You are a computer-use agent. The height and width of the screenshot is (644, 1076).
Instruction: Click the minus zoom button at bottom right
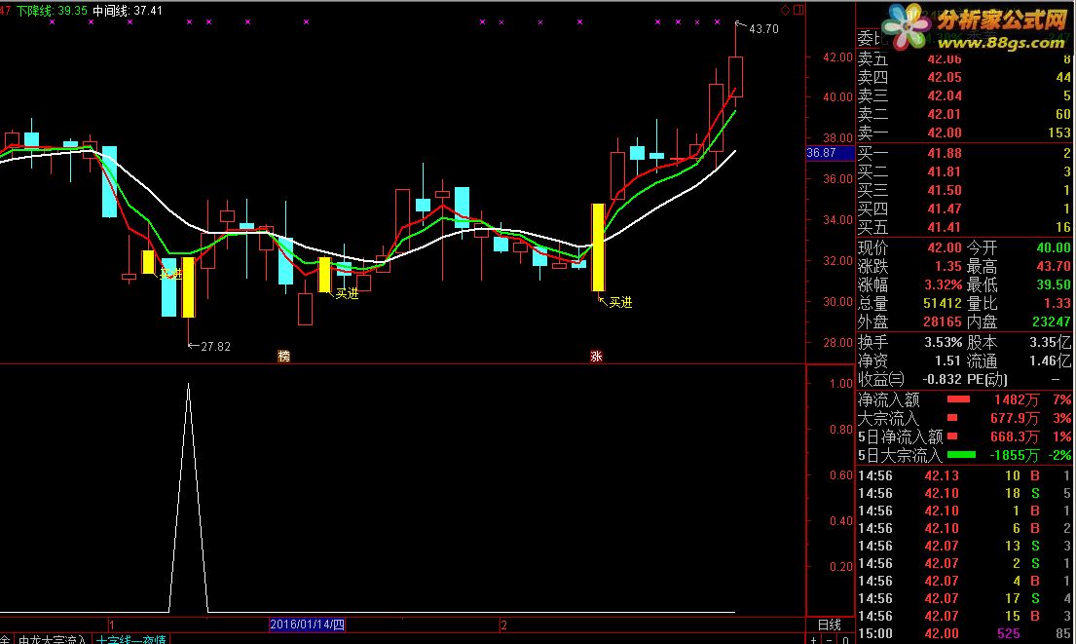[x=830, y=639]
